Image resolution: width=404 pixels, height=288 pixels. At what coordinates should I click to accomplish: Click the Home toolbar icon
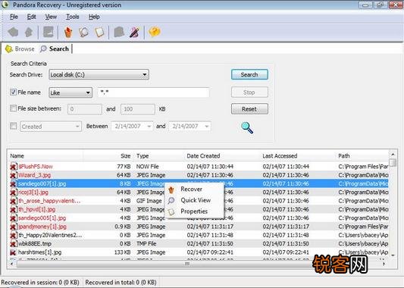coord(29,32)
